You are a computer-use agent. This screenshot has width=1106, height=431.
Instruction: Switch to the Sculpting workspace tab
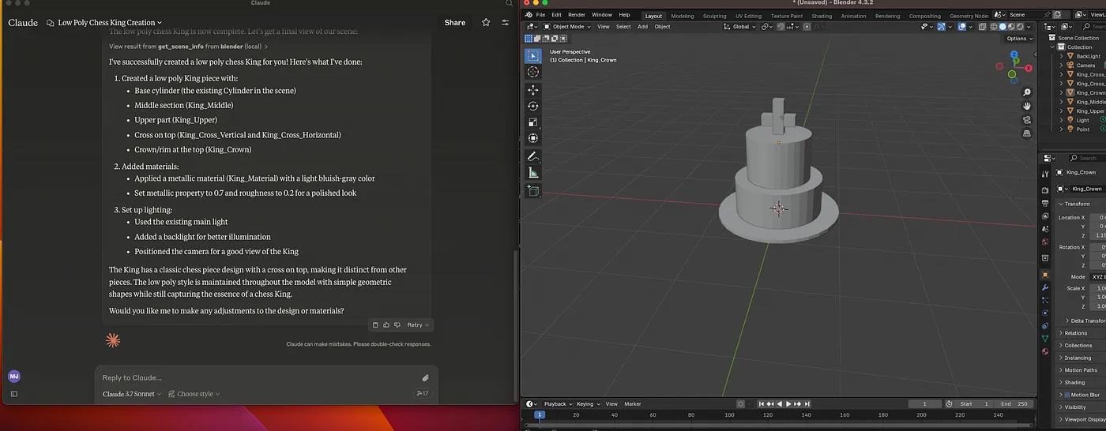714,16
